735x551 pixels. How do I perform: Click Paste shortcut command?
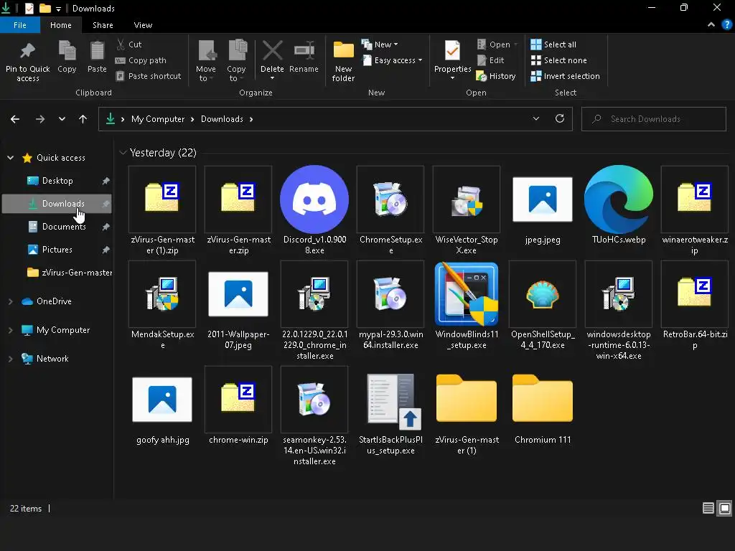click(x=148, y=76)
